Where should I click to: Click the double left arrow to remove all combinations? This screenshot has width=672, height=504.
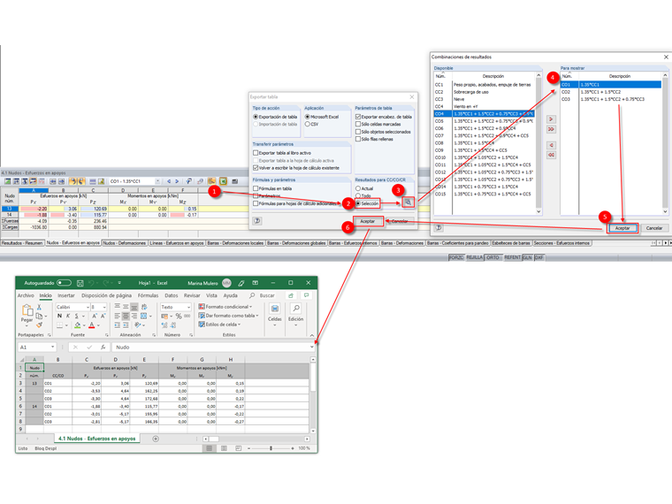pos(551,155)
